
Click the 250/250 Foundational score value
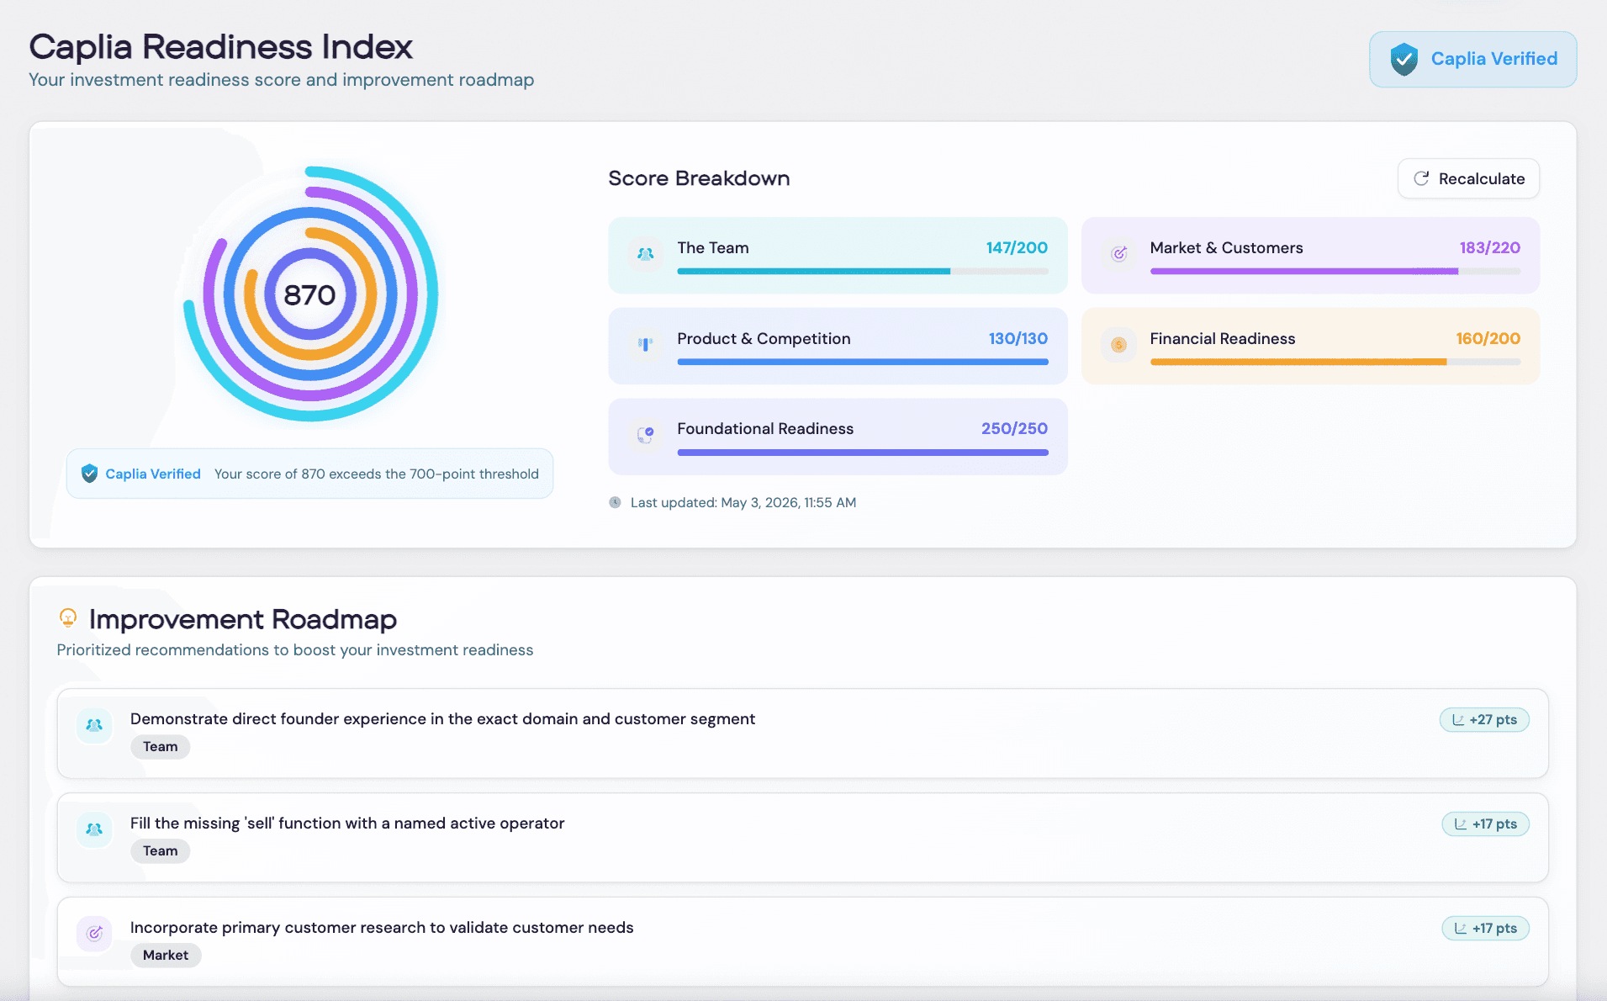(x=1014, y=429)
